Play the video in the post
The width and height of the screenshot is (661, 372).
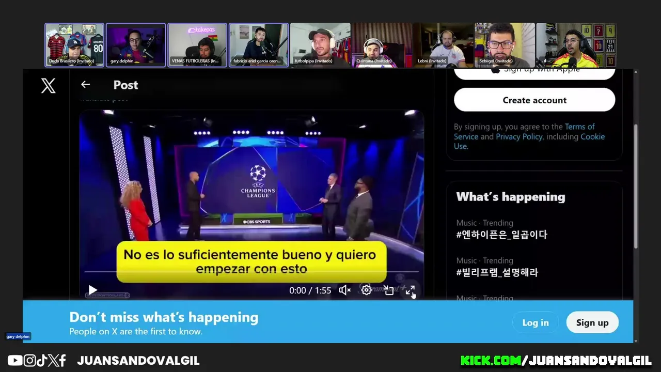pos(92,290)
